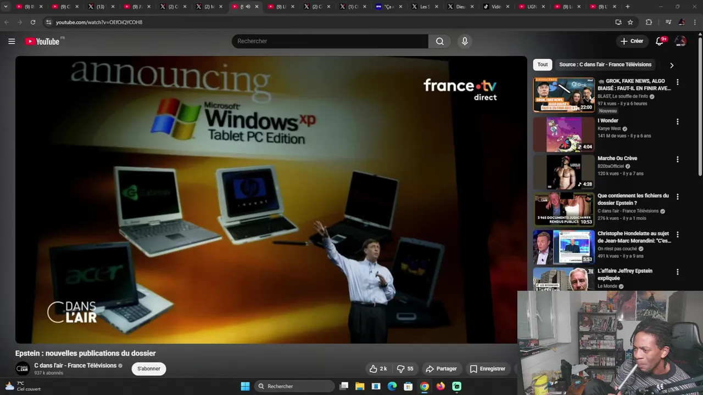The image size is (703, 395).
Task: Open the YouTube guide hamburger menu
Action: [x=12, y=41]
